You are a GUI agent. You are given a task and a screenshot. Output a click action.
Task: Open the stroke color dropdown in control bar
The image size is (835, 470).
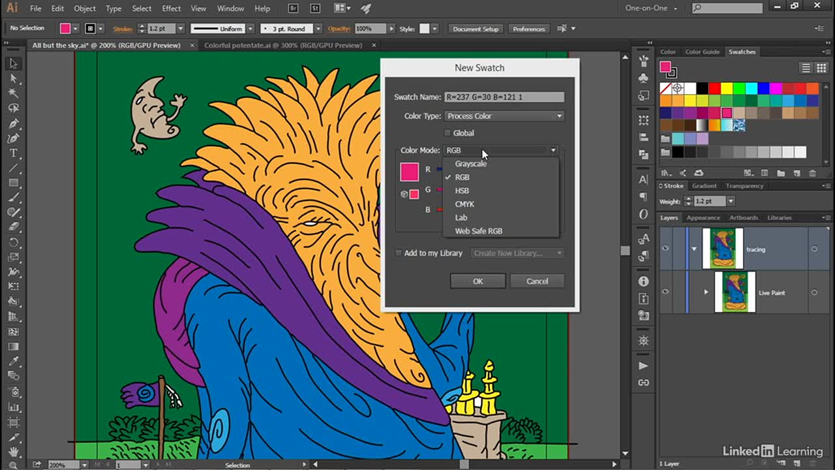(x=102, y=29)
